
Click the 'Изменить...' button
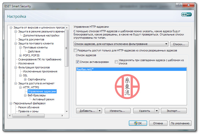pyautogui.click(x=118, y=111)
